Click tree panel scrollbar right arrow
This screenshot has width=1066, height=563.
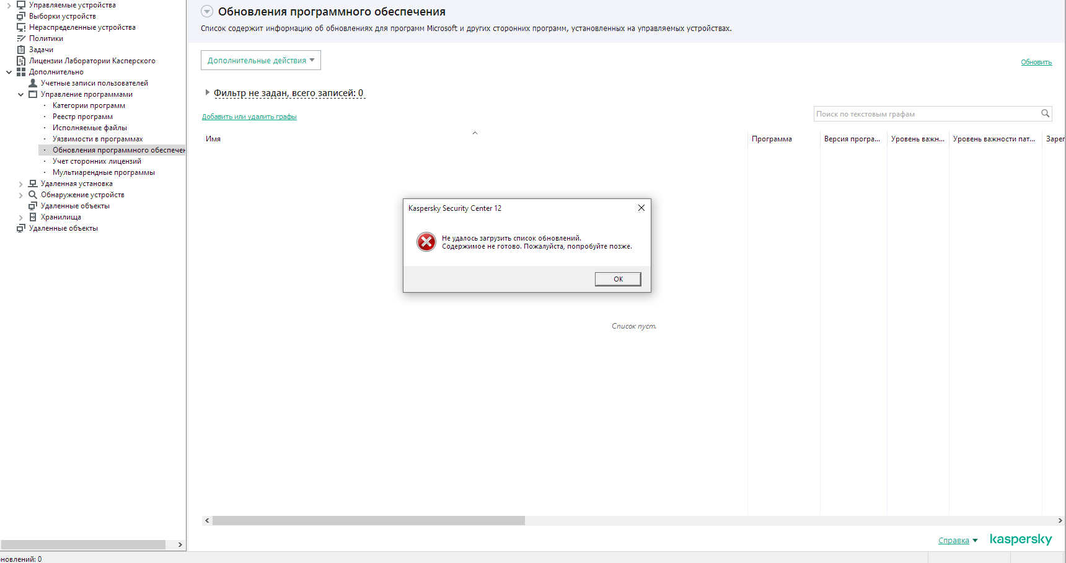pyautogui.click(x=180, y=544)
